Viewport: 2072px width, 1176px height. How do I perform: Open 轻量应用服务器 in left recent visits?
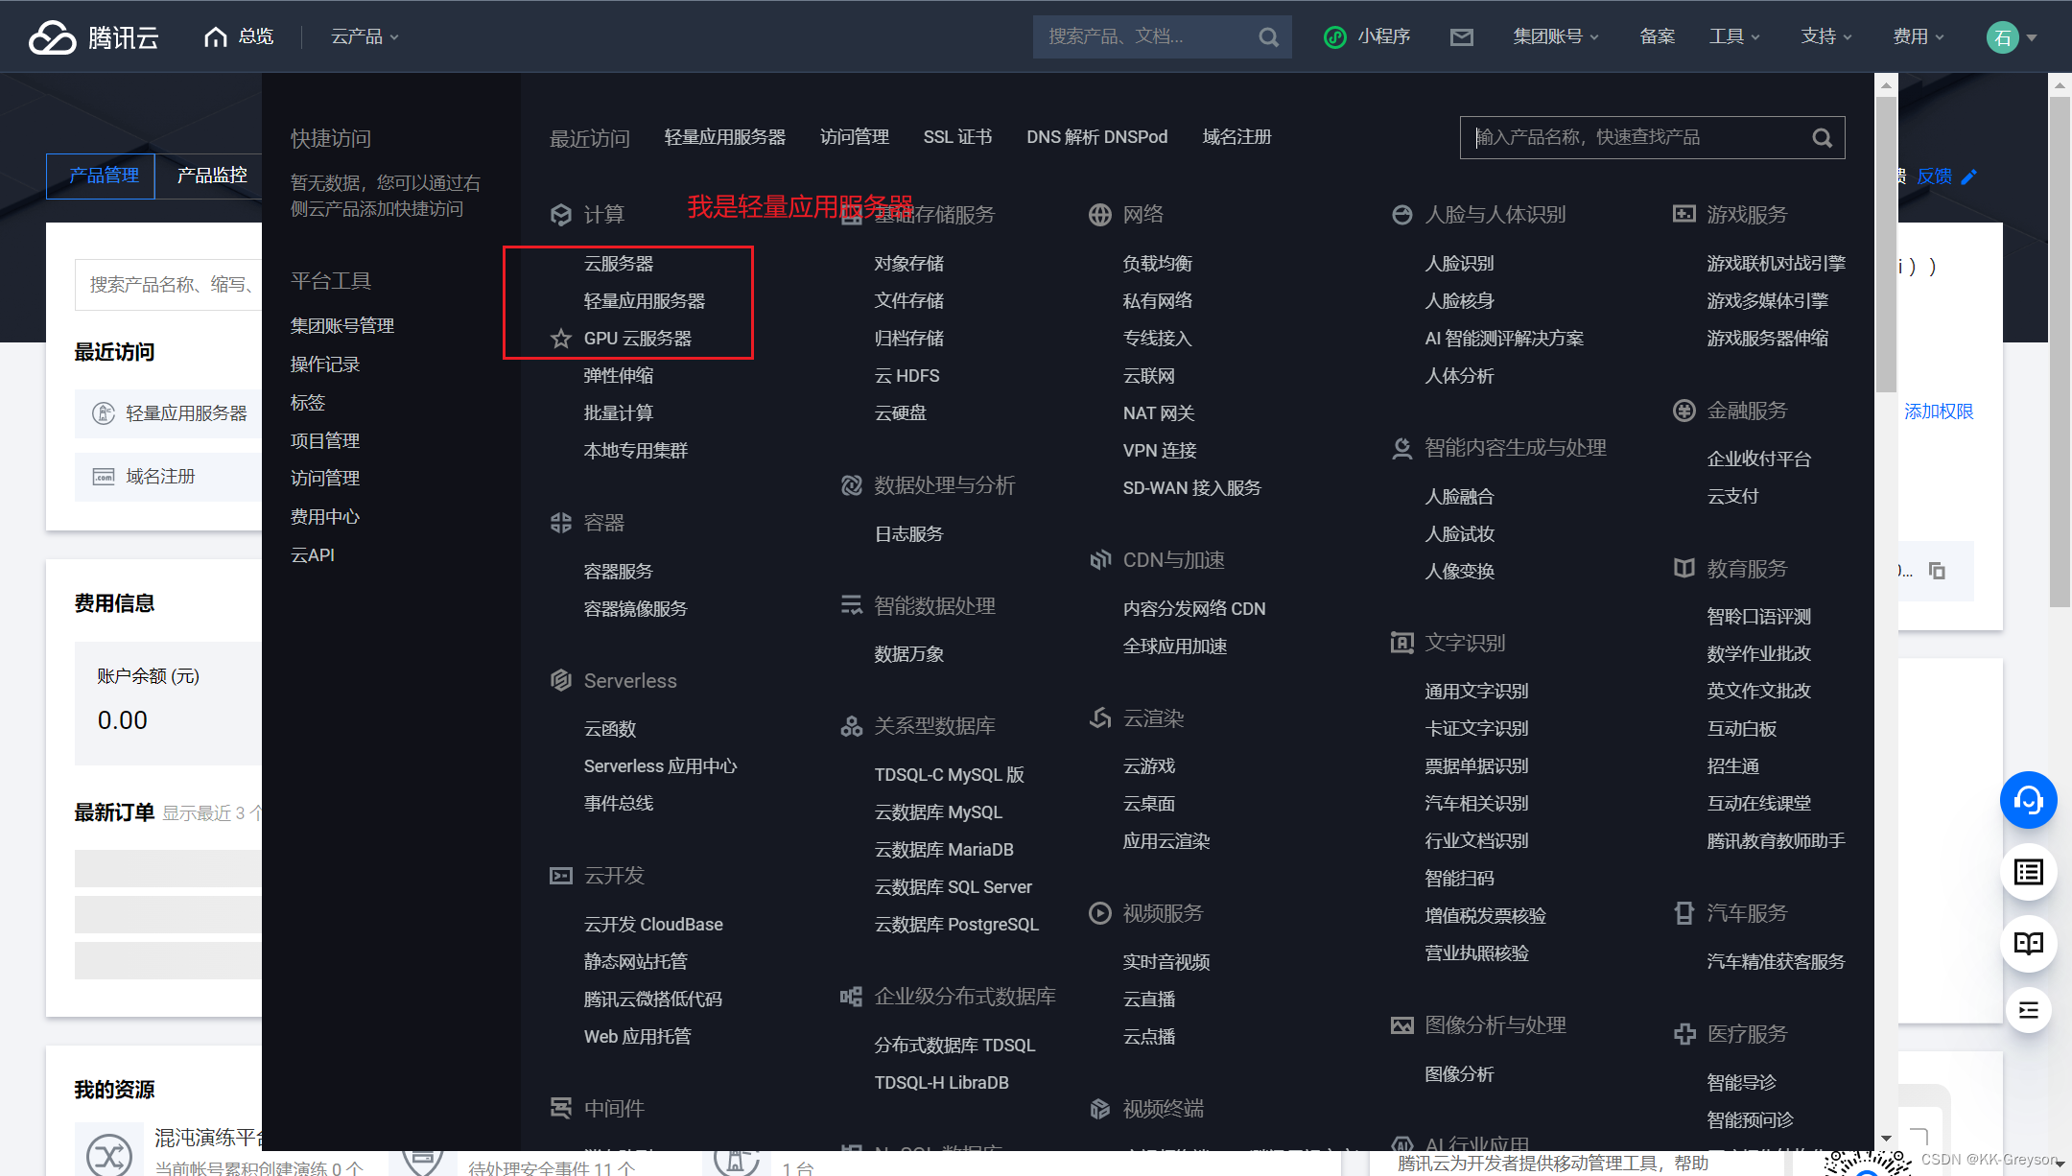(x=169, y=413)
